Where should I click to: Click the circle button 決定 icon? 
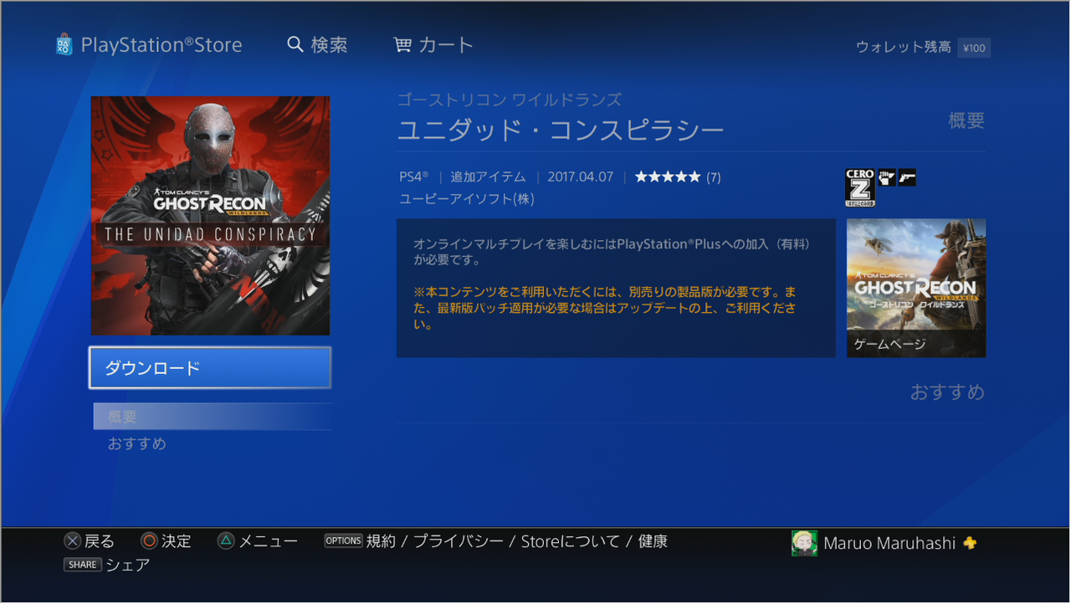(150, 541)
